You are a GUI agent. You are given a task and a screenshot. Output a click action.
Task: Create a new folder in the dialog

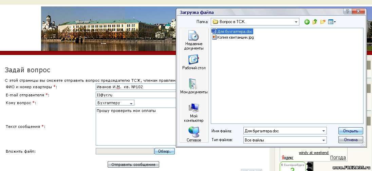pos(323,22)
